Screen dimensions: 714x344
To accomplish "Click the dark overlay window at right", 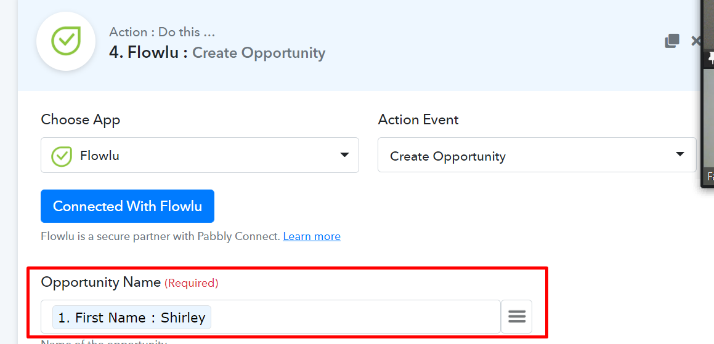I will pyautogui.click(x=707, y=94).
